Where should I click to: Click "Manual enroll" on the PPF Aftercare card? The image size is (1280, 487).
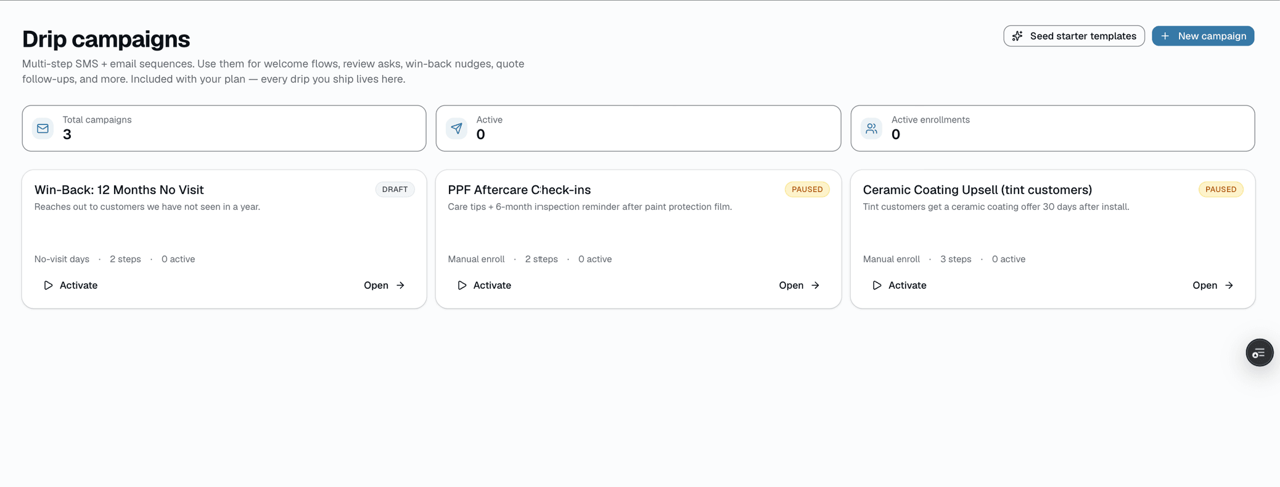click(476, 259)
